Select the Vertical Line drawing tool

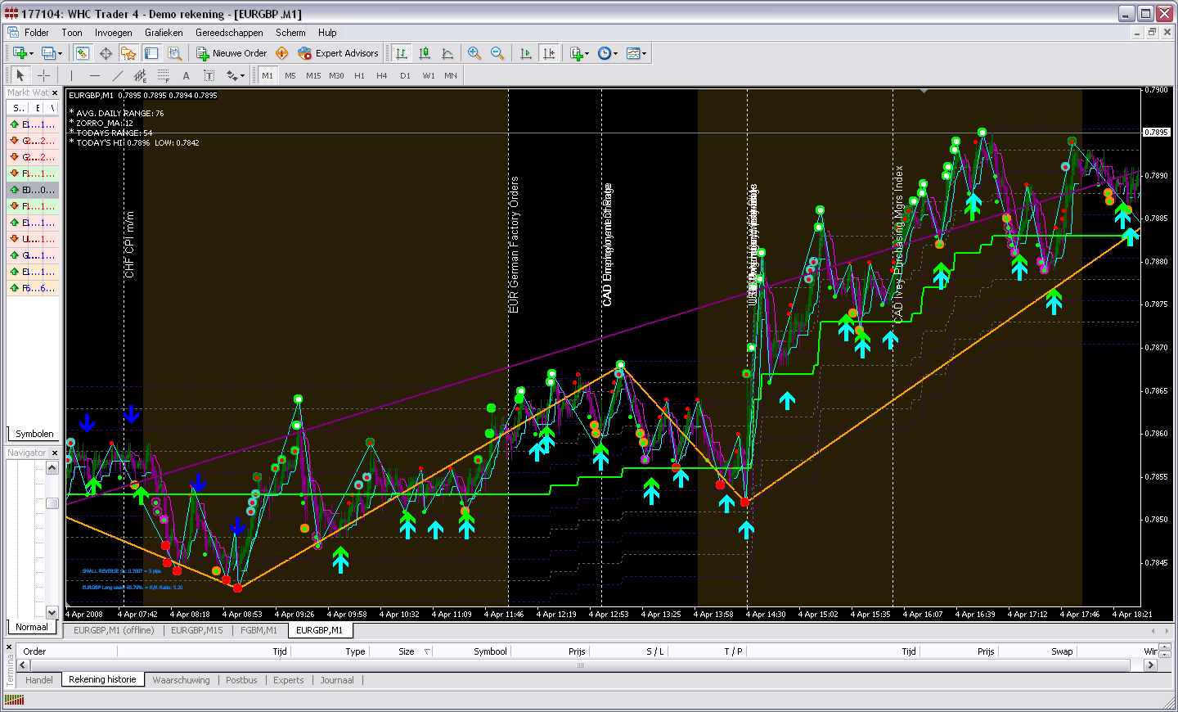[x=72, y=75]
